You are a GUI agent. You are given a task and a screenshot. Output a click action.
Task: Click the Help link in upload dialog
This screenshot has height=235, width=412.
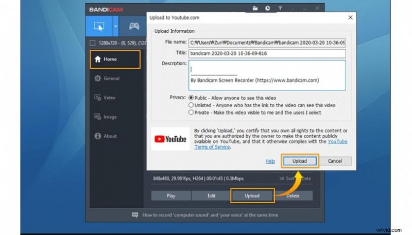coord(270,161)
